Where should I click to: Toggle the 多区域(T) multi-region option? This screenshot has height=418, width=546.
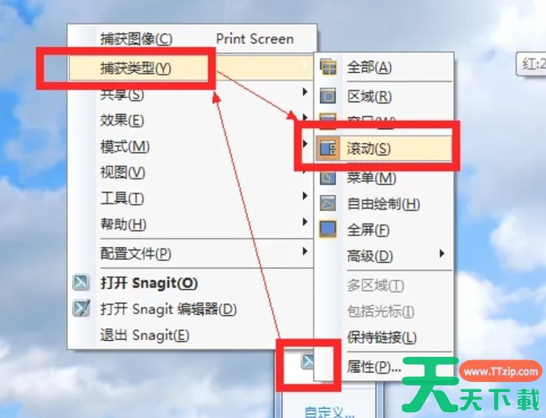point(375,286)
